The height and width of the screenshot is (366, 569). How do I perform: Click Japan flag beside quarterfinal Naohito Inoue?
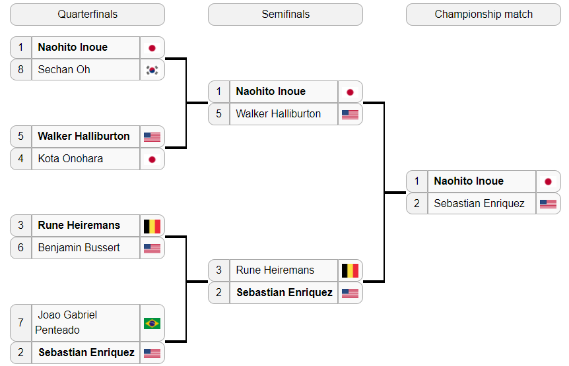[x=152, y=48]
